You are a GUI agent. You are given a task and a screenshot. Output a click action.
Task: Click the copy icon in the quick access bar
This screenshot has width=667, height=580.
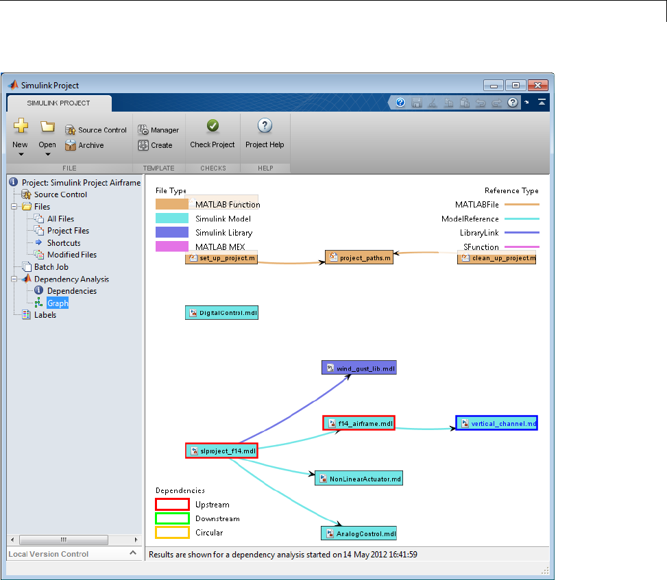(449, 103)
